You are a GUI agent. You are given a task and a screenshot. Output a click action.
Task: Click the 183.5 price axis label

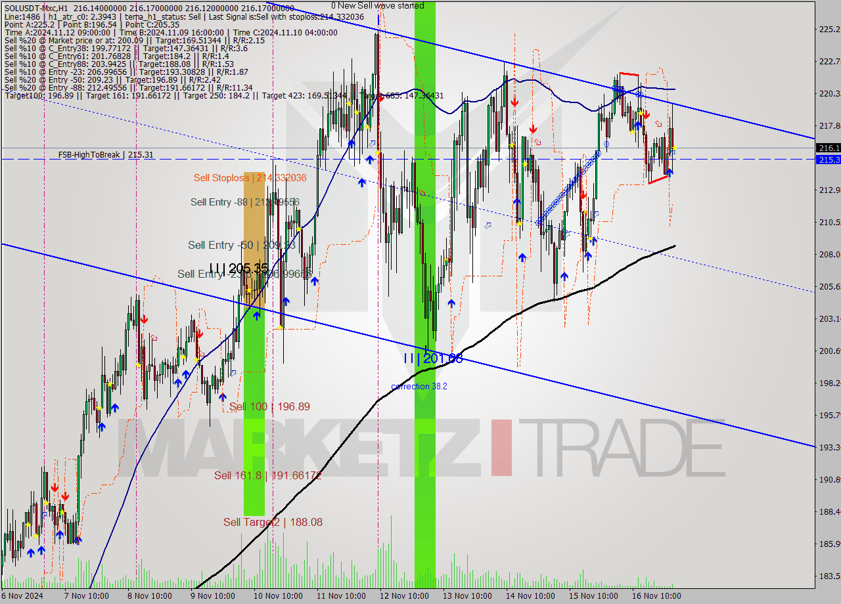tap(829, 576)
